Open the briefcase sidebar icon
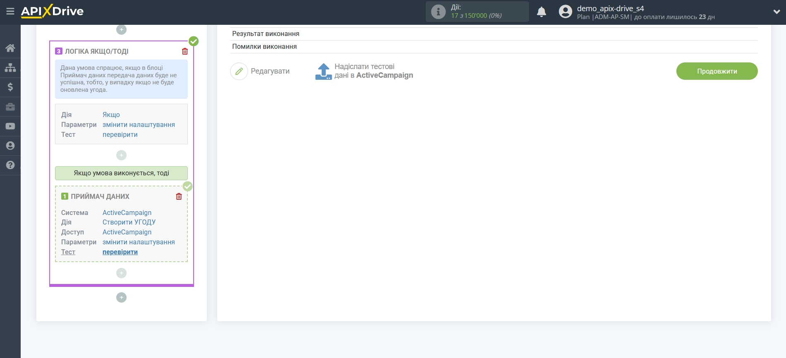This screenshot has height=358, width=786. [10, 107]
